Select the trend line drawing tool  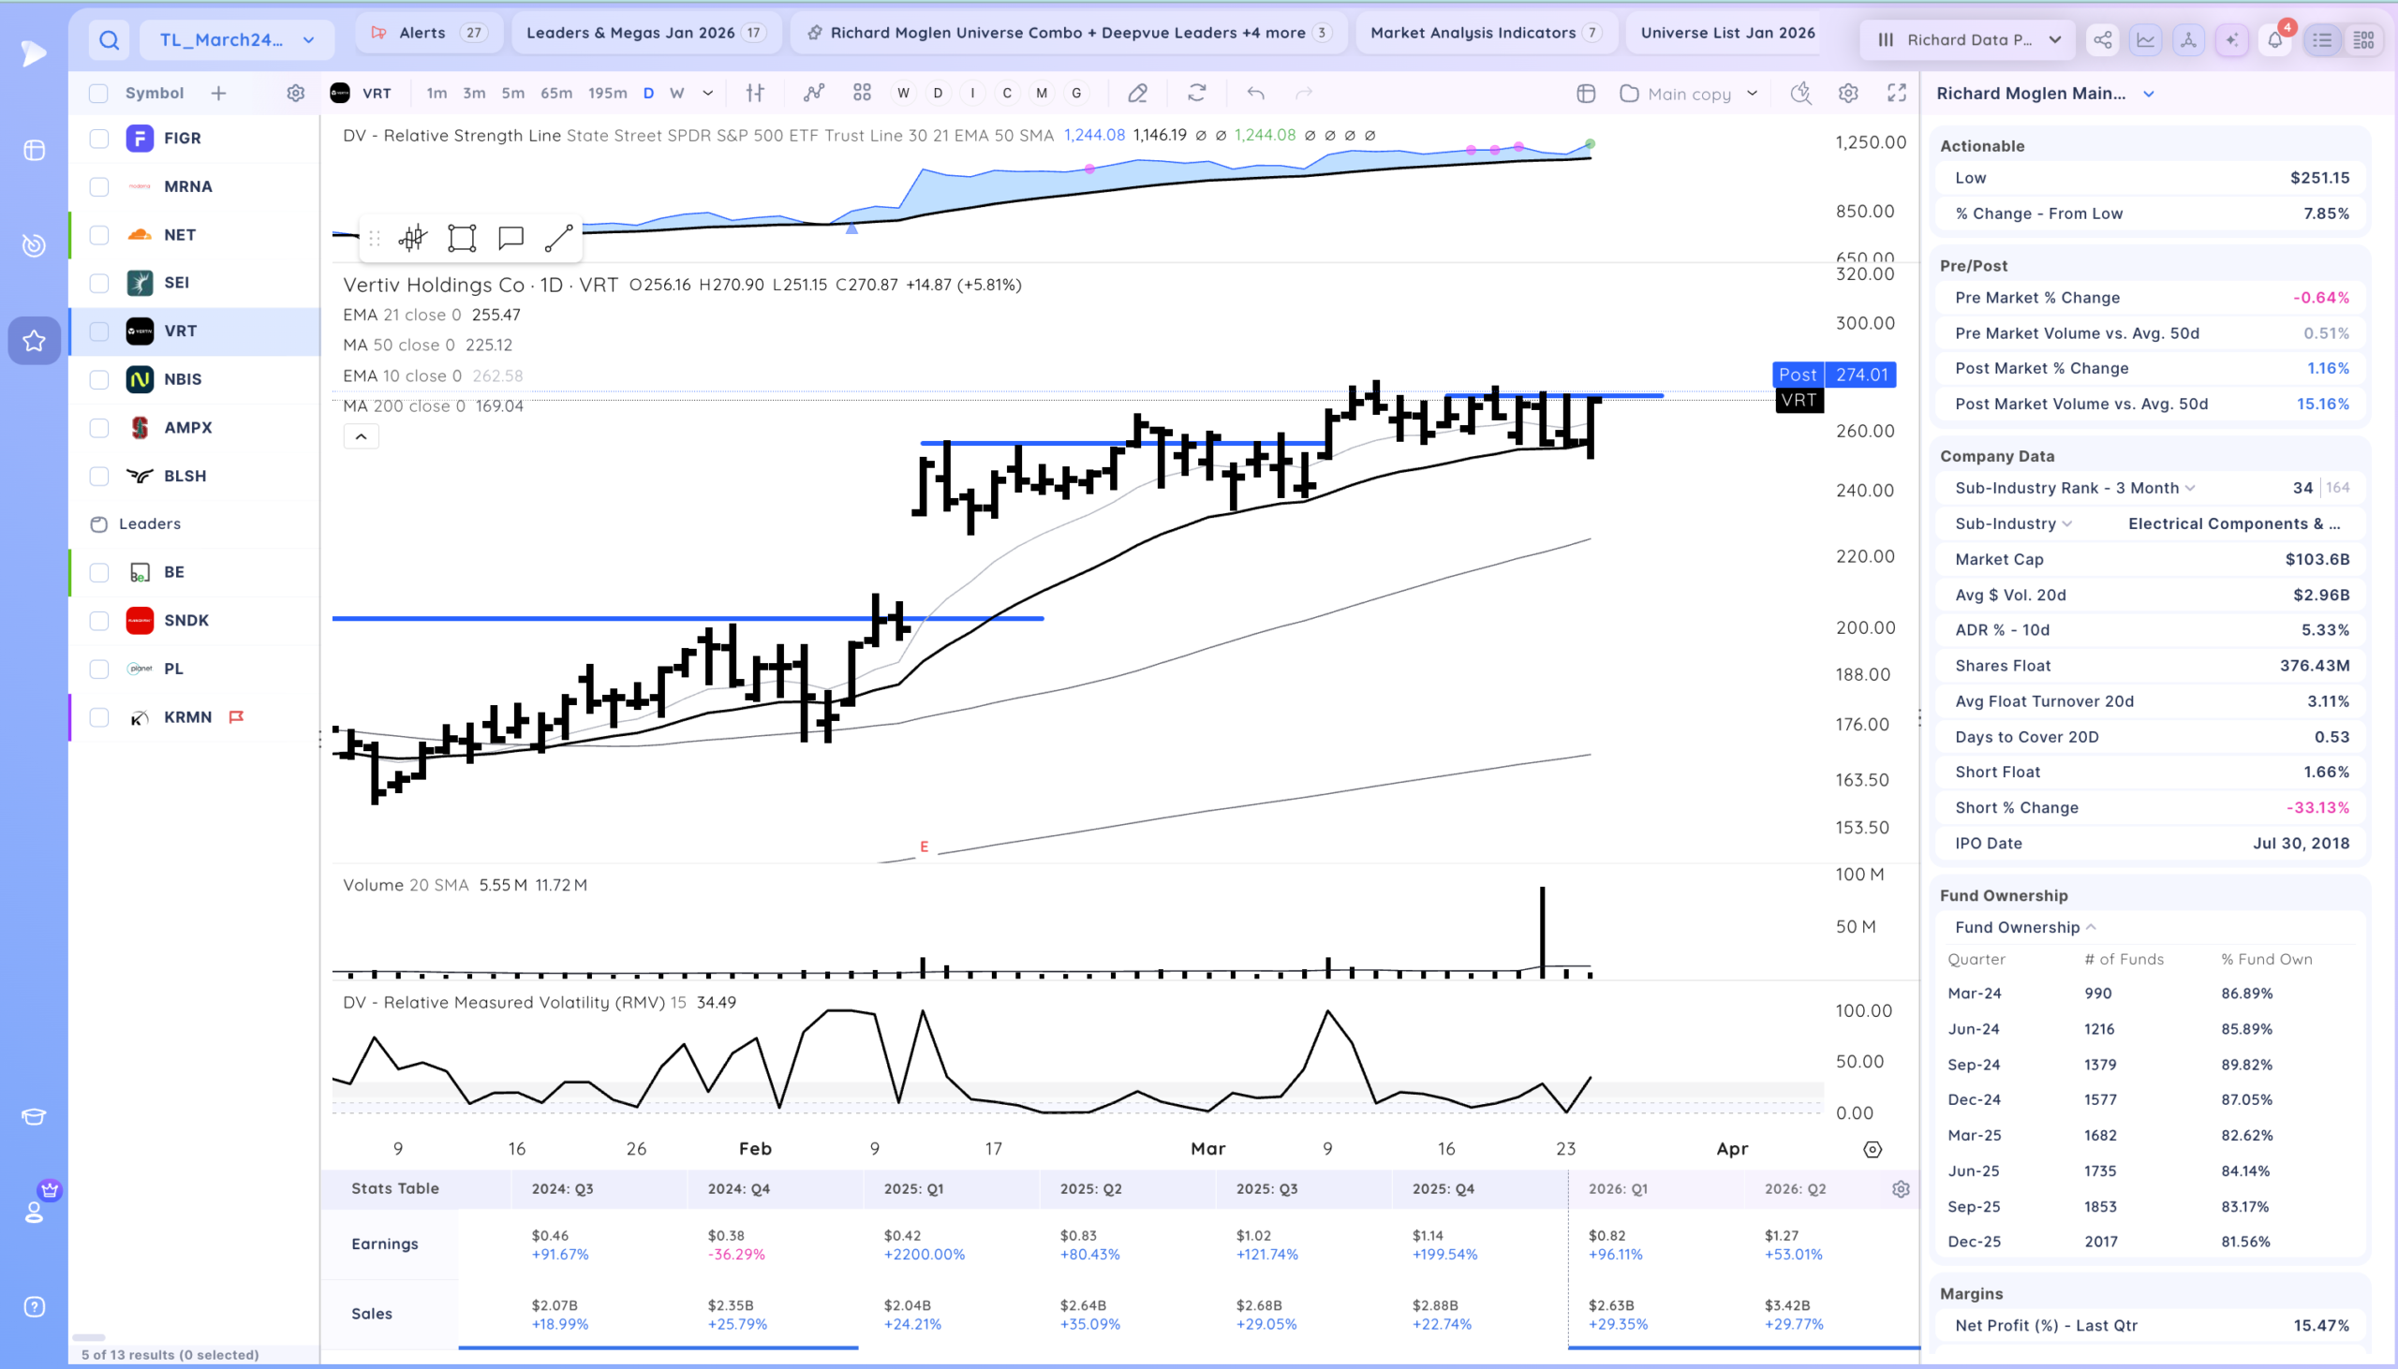(558, 238)
